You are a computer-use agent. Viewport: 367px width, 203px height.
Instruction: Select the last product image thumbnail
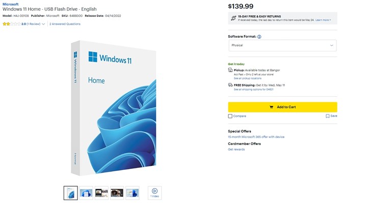(x=132, y=193)
